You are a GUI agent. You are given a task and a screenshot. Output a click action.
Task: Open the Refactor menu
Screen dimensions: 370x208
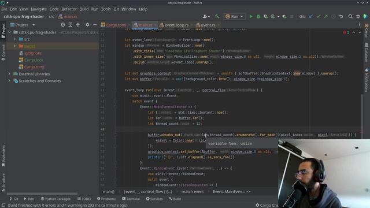(69, 9)
